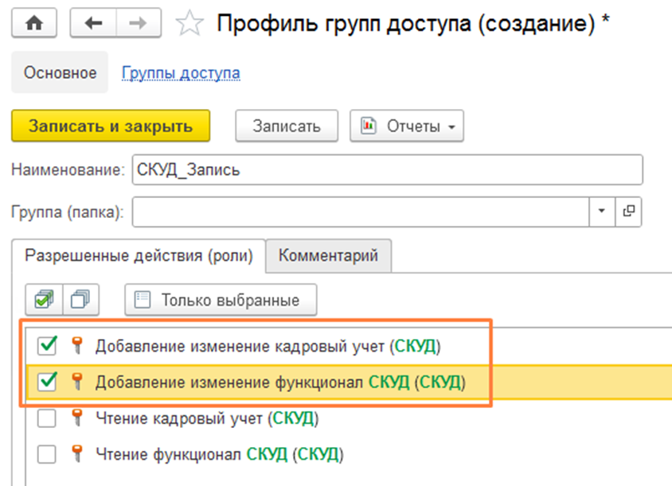672x486 pixels.
Task: Toggle the Только выбранные filter button
Action: tap(221, 300)
